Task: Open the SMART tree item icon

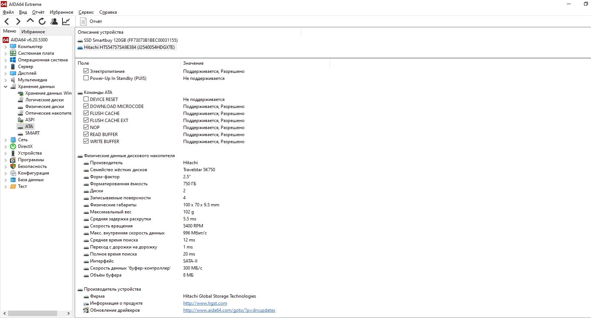Action: tap(20, 133)
